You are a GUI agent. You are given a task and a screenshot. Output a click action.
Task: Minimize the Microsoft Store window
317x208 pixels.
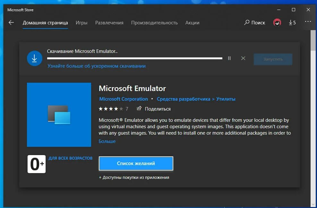point(279,10)
